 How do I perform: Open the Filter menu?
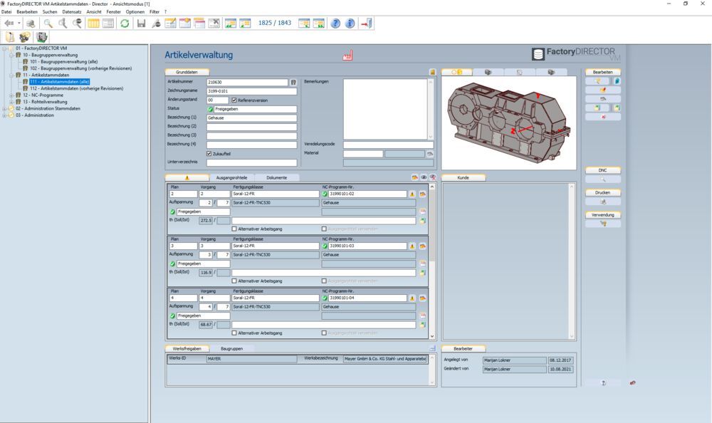155,12
